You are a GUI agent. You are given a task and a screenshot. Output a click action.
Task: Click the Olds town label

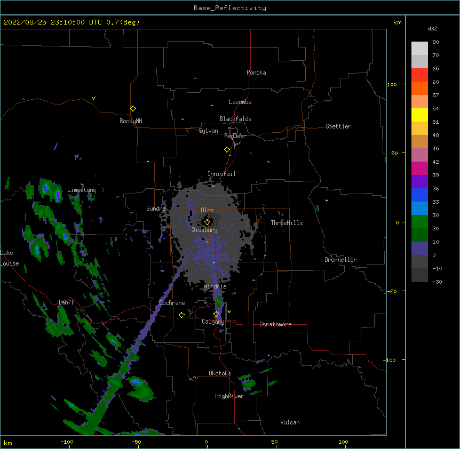[x=207, y=210]
